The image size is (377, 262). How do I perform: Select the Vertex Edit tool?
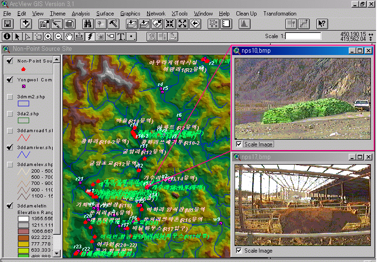pyautogui.click(x=28, y=37)
